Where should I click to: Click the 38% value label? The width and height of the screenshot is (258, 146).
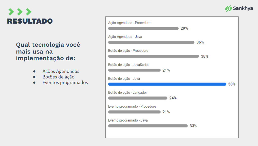click(205, 56)
